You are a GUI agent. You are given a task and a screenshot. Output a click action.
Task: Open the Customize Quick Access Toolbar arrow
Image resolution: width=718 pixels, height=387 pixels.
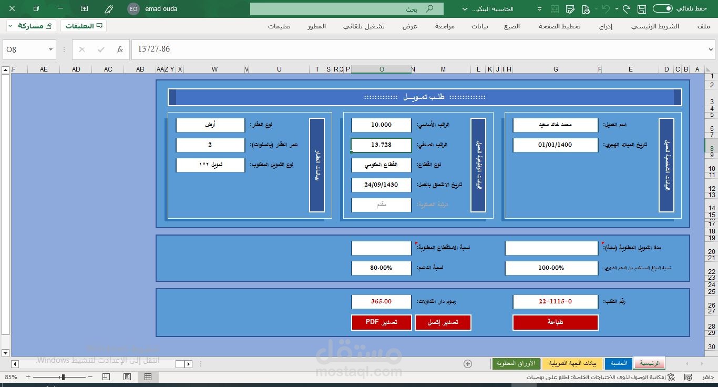click(x=540, y=9)
